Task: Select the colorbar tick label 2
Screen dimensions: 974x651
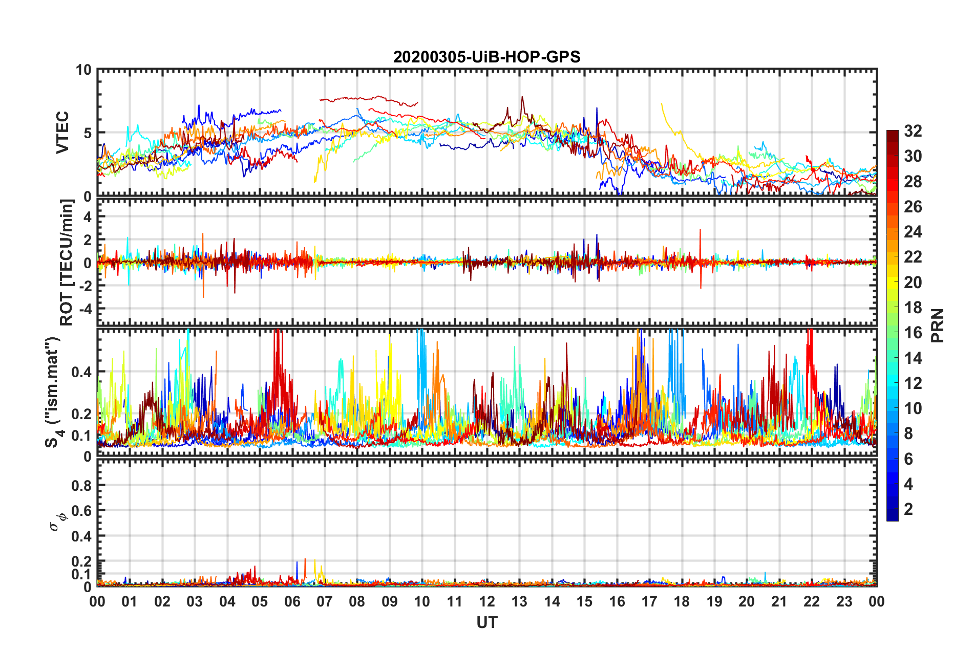Action: click(x=908, y=509)
